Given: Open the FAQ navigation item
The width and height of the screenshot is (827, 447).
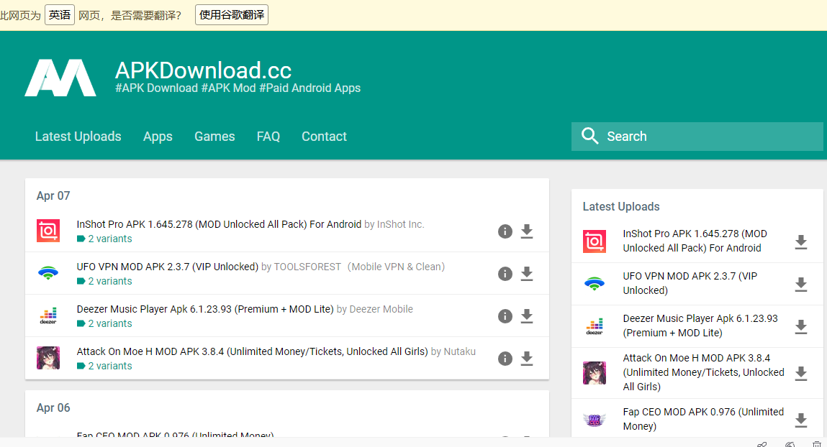Looking at the screenshot, I should tap(268, 137).
